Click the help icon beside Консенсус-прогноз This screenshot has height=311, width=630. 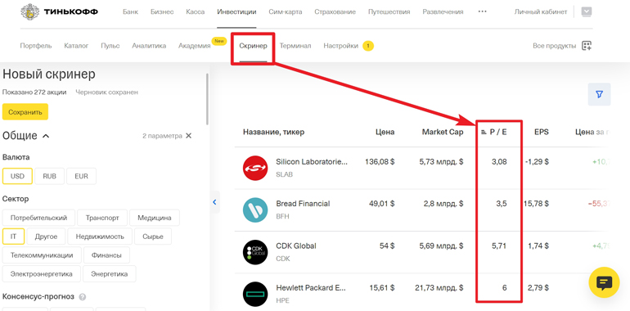83,297
